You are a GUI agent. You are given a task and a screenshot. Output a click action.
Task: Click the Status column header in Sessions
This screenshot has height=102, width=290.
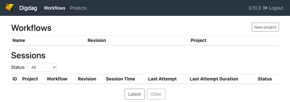click(x=265, y=79)
